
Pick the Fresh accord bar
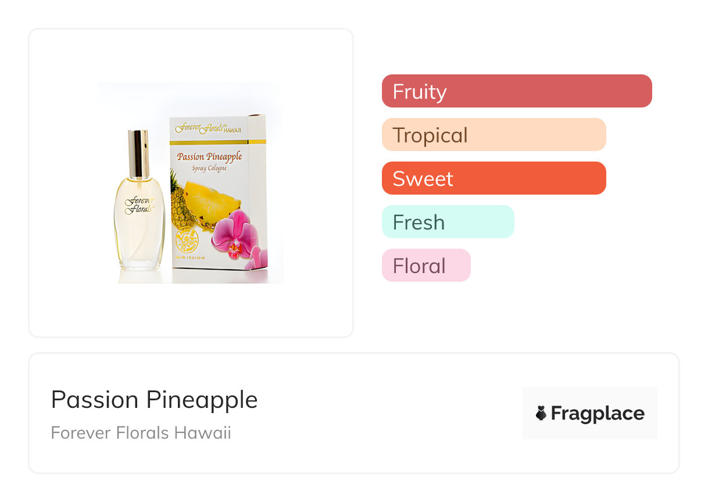pos(448,222)
